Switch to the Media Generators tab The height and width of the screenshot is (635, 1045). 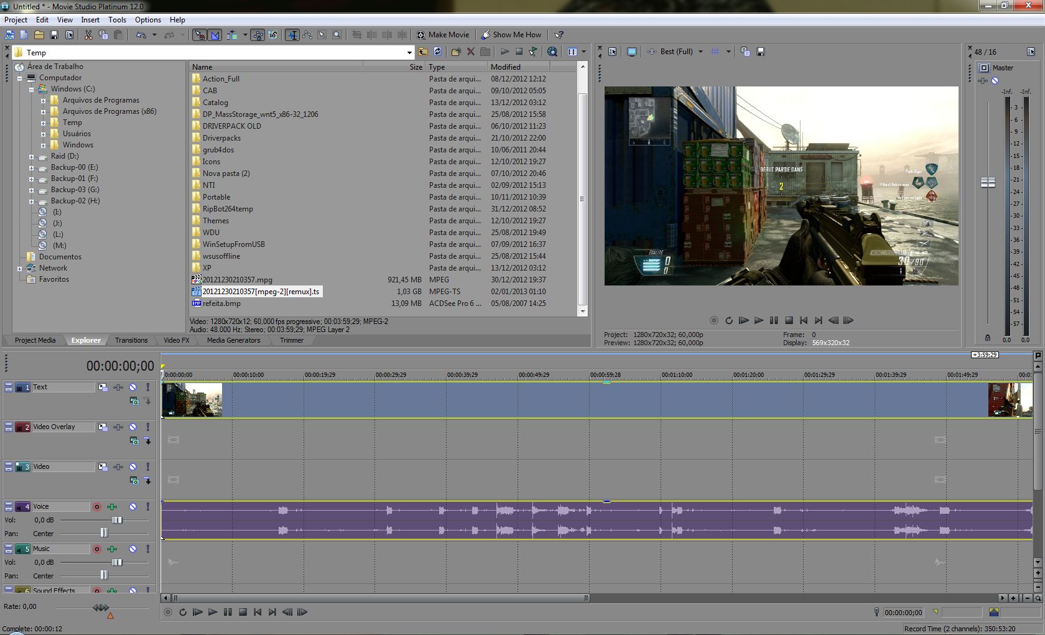[x=233, y=340]
